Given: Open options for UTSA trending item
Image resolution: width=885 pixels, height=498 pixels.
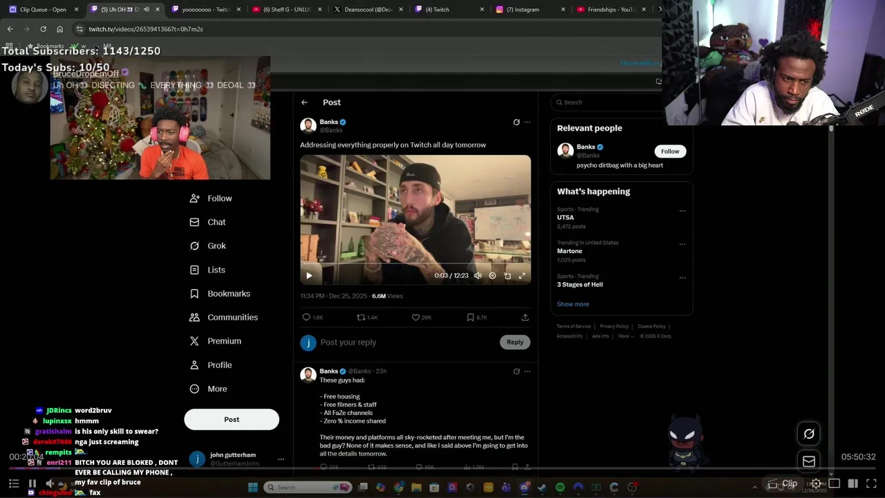Looking at the screenshot, I should point(682,211).
